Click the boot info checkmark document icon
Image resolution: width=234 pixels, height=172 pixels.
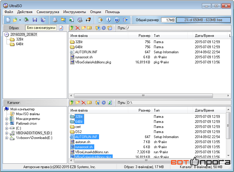(61, 28)
